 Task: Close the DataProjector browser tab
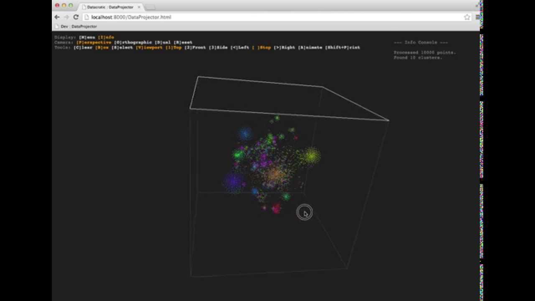click(139, 7)
